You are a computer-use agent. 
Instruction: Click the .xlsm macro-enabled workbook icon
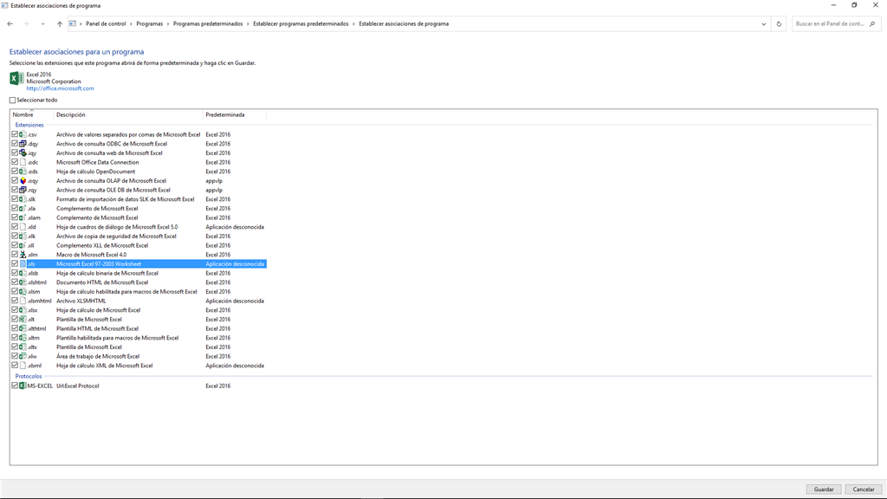(23, 291)
